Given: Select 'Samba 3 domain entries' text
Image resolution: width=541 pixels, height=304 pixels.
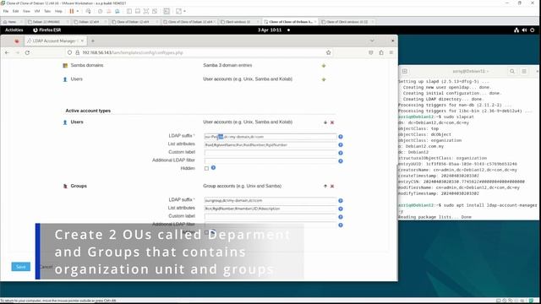Looking at the screenshot, I should [x=227, y=66].
